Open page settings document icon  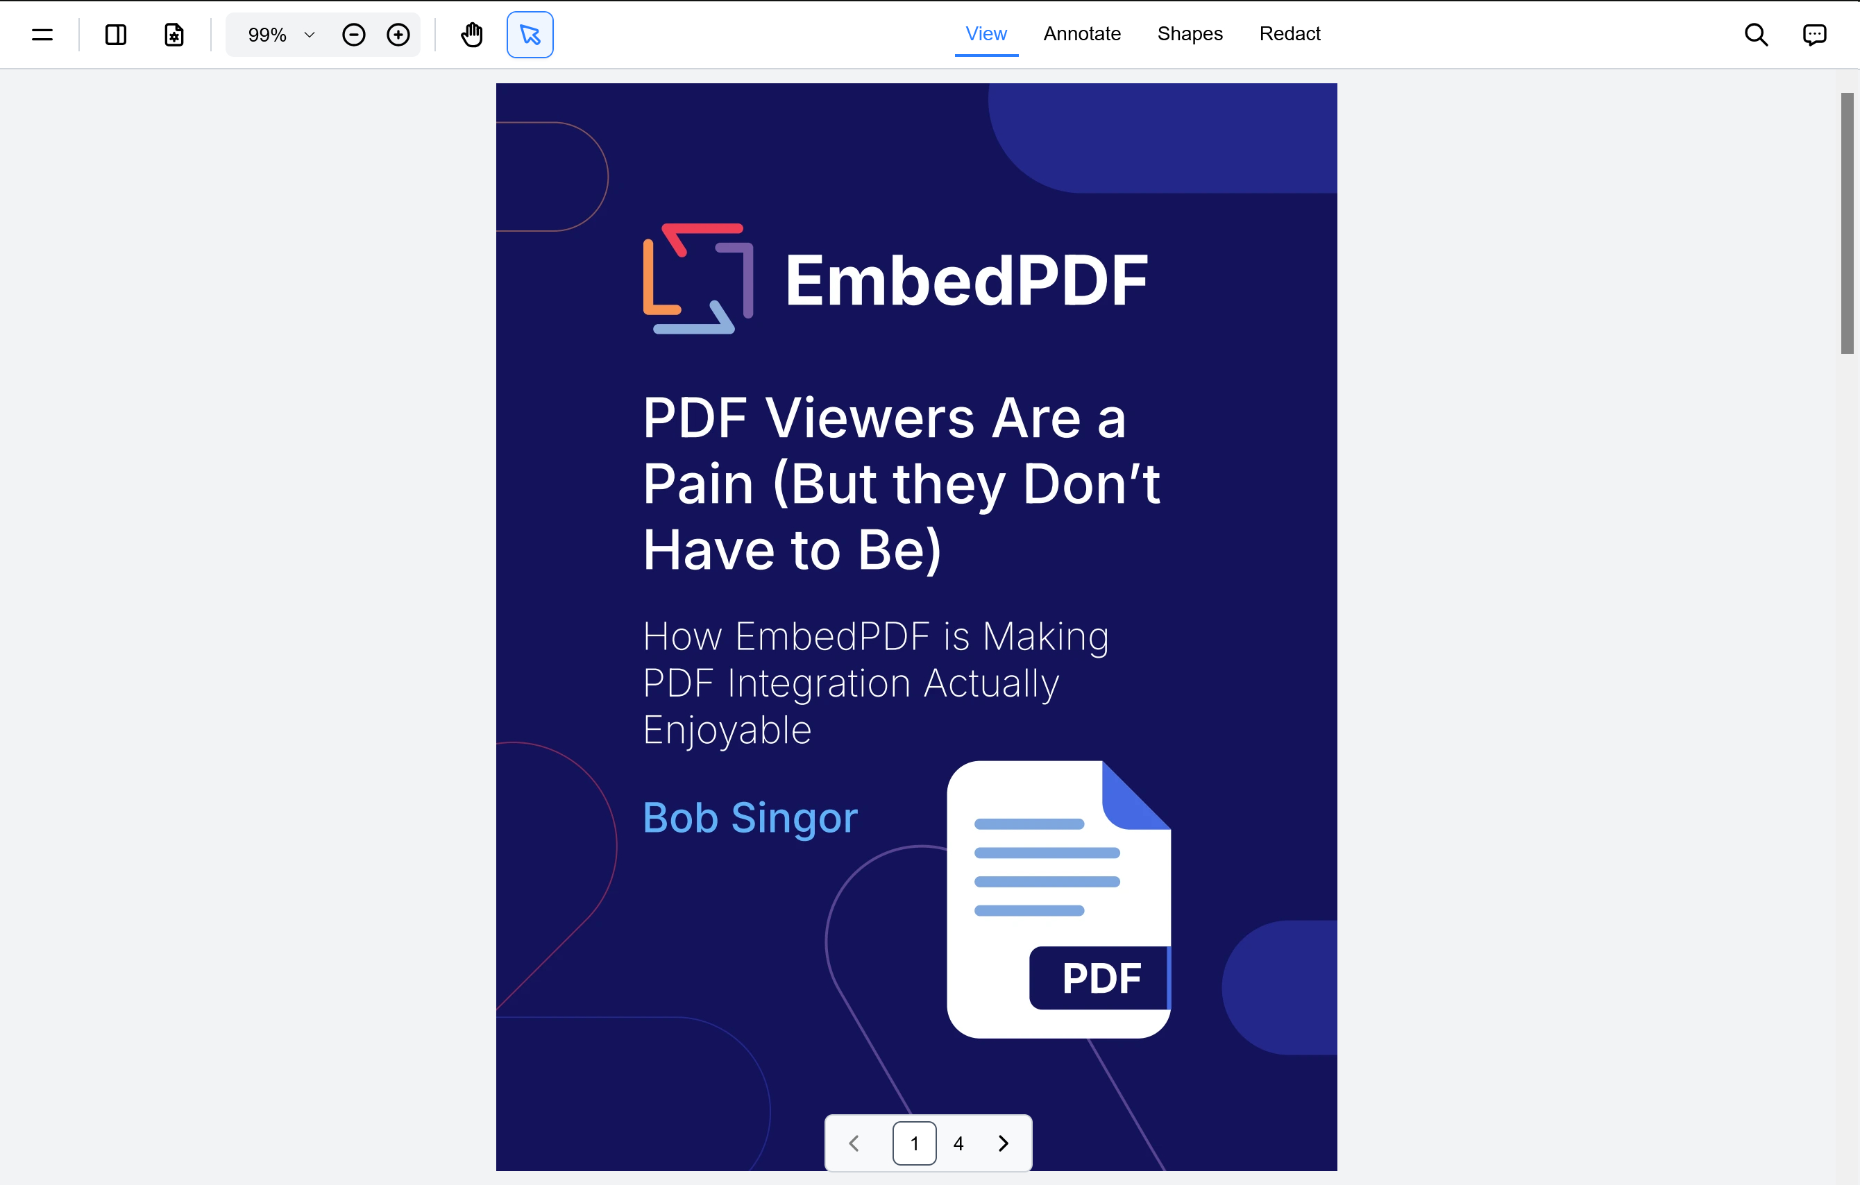tap(174, 35)
